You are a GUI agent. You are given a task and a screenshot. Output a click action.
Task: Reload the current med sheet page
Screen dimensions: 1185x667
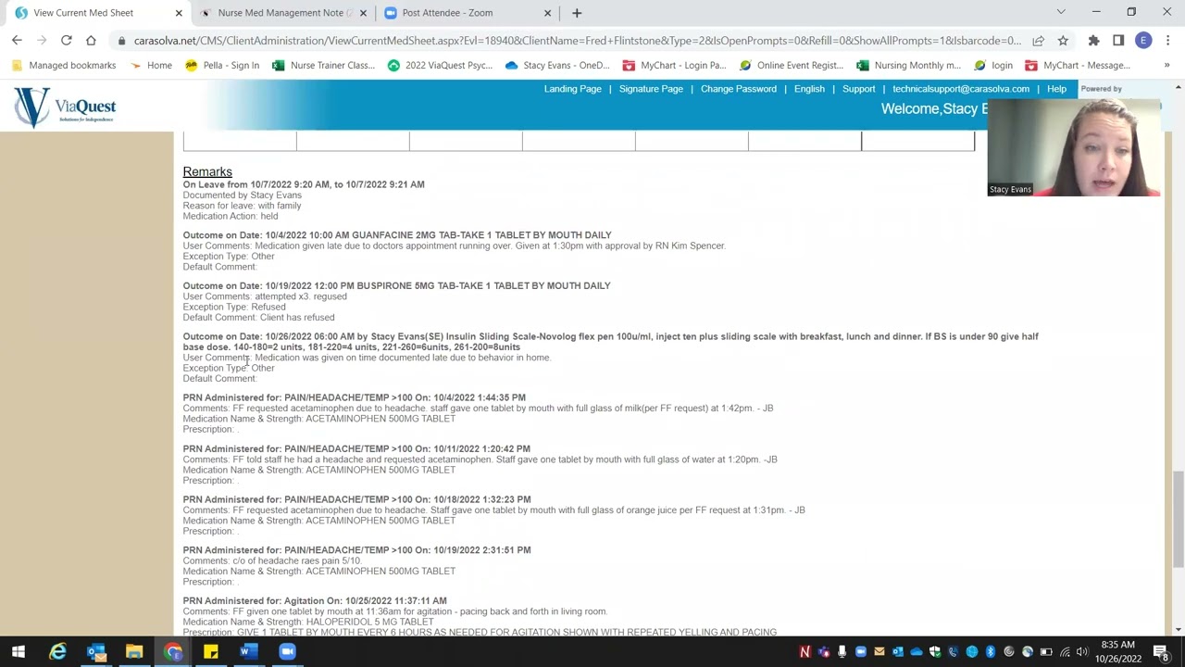67,41
